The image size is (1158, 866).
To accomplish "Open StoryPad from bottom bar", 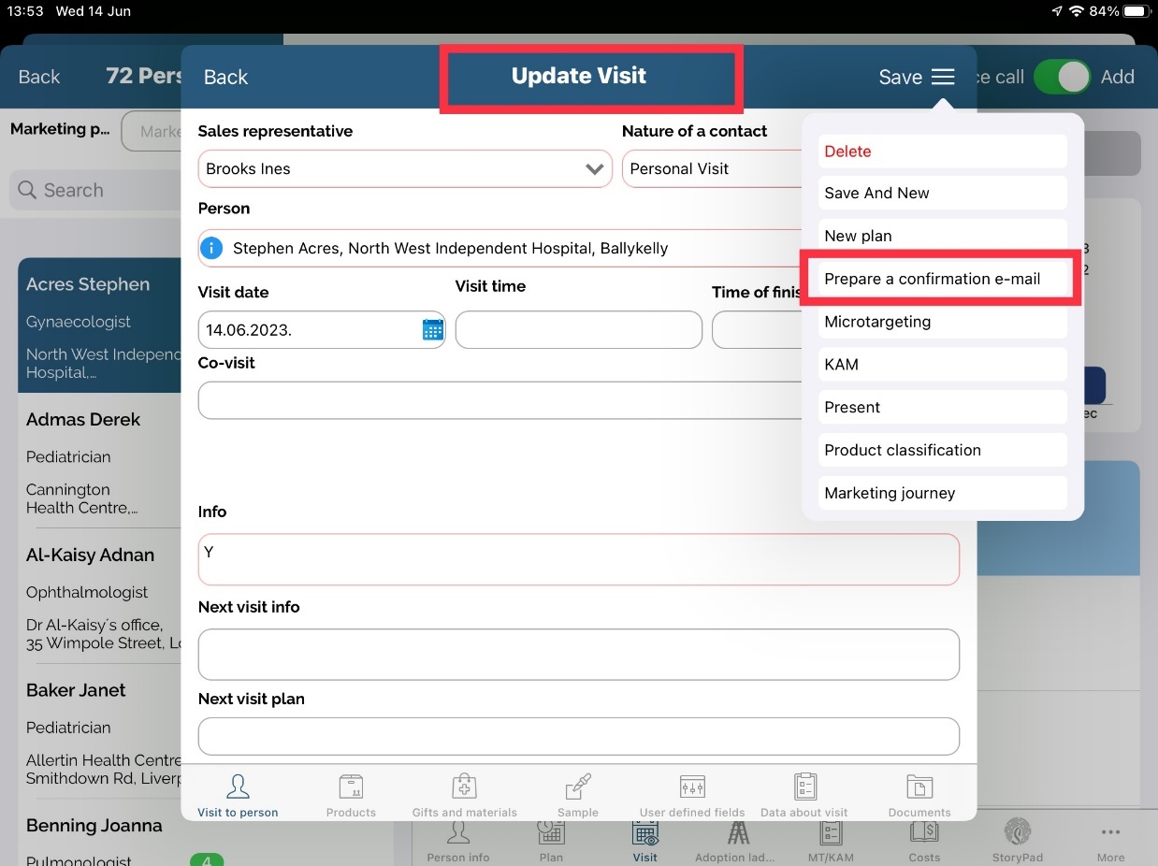I will coord(1017,839).
